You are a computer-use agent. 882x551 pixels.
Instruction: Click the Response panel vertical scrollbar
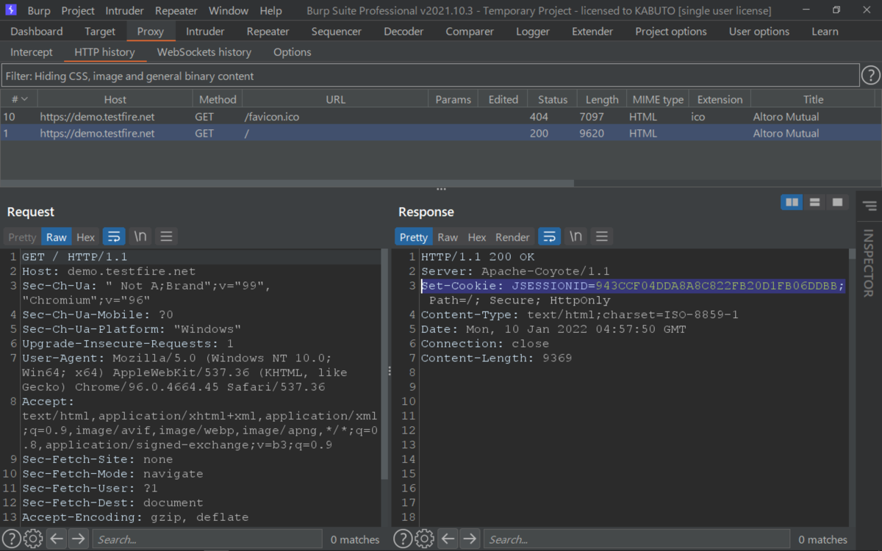tap(852, 255)
